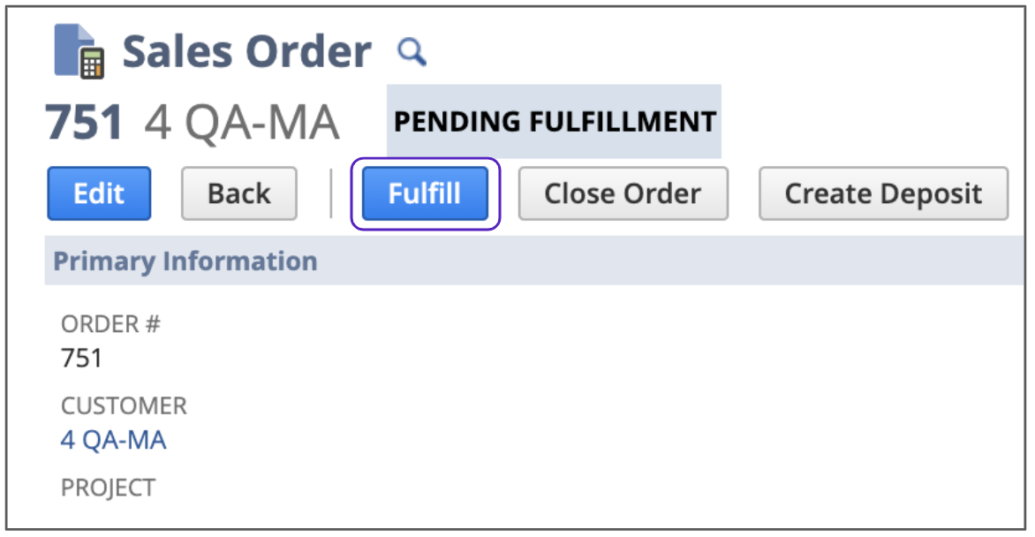Click the PROJECT field label
This screenshot has width=1035, height=537.
[x=108, y=488]
